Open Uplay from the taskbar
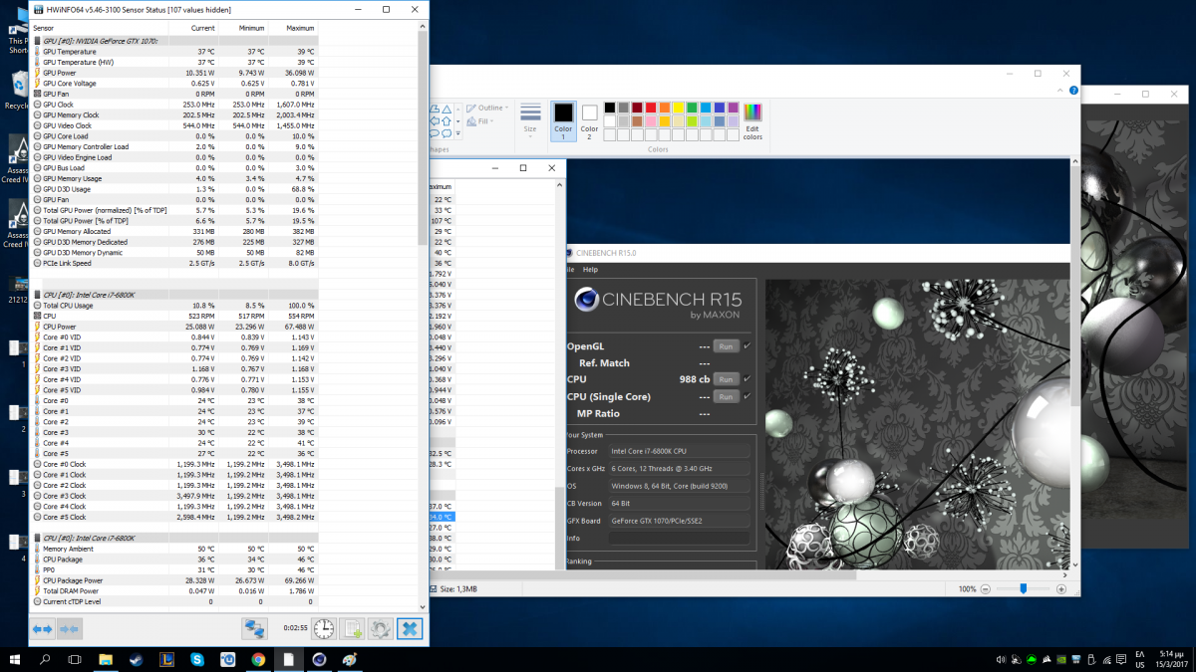The image size is (1196, 672). coord(227,658)
